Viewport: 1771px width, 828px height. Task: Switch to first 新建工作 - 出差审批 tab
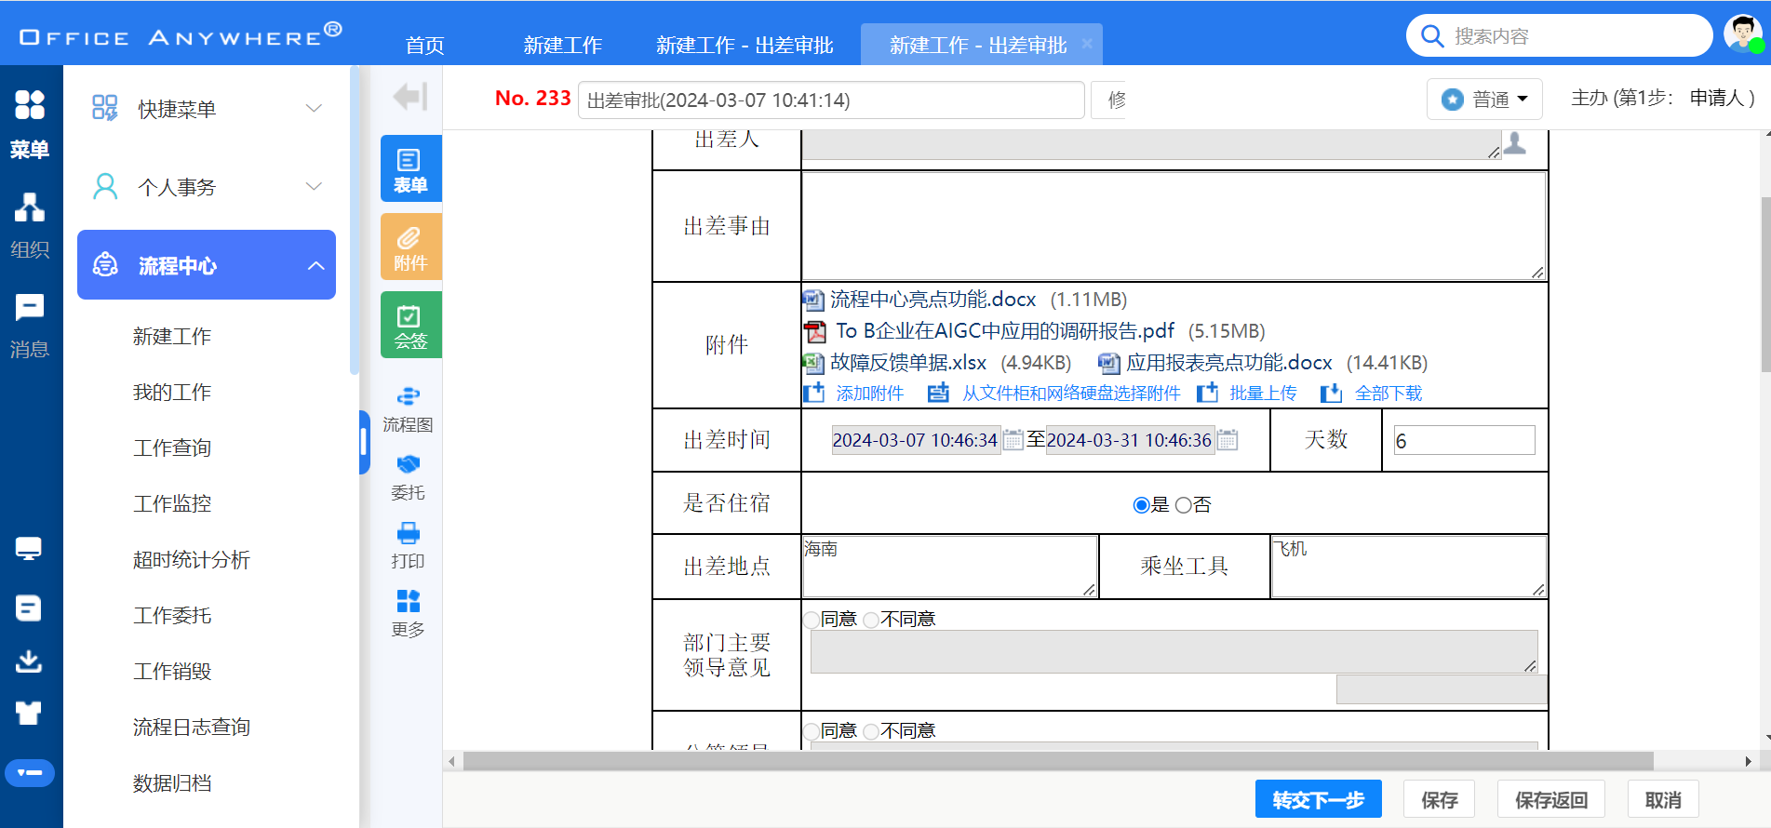(x=745, y=45)
